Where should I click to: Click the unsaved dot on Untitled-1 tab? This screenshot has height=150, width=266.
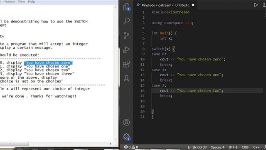(x=193, y=5)
